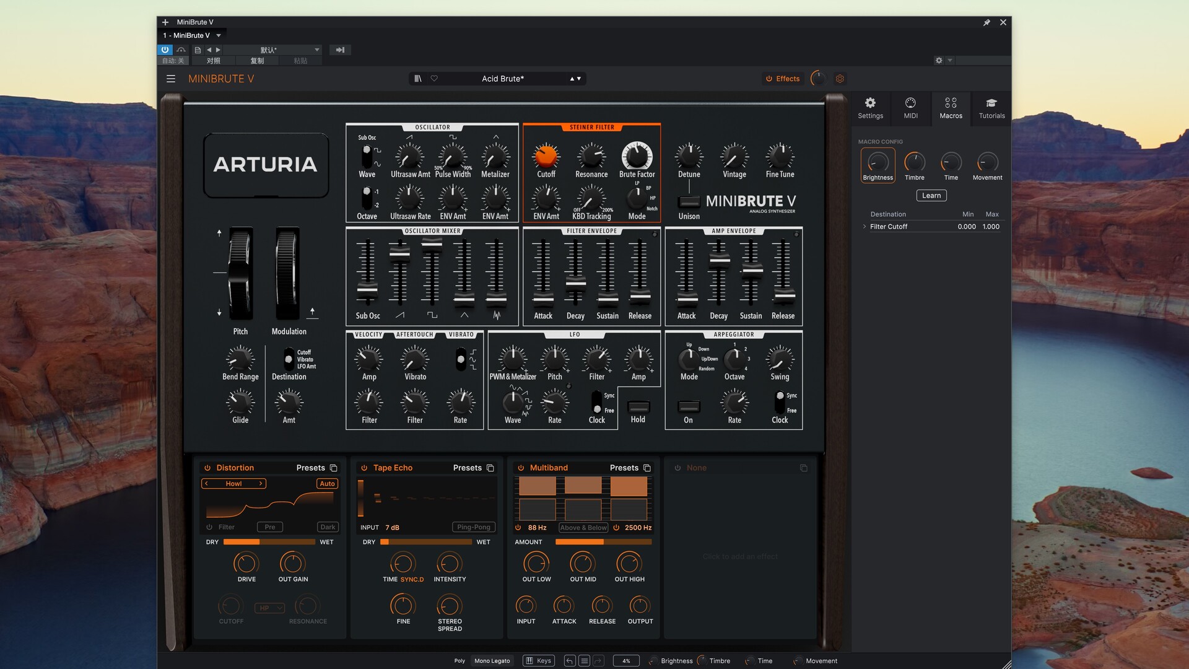This screenshot has width=1189, height=669.
Task: Click the Poly voice mode
Action: [459, 661]
